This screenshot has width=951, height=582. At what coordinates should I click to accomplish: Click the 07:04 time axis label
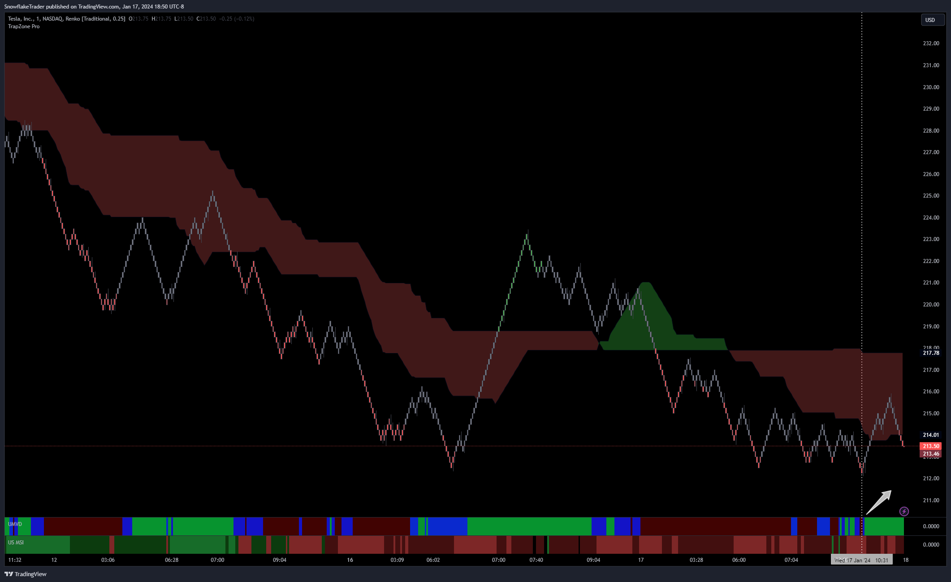click(791, 560)
